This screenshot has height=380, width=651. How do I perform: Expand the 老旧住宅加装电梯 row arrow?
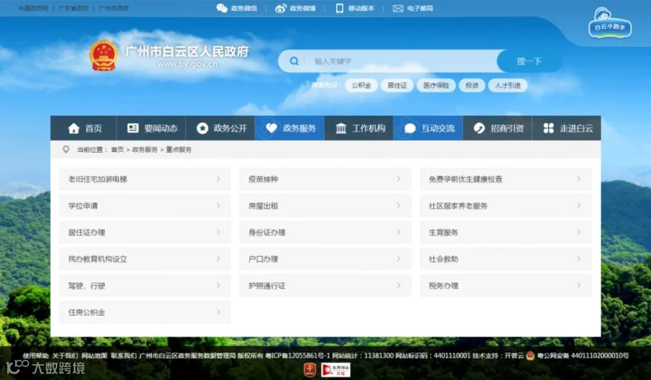[218, 179]
